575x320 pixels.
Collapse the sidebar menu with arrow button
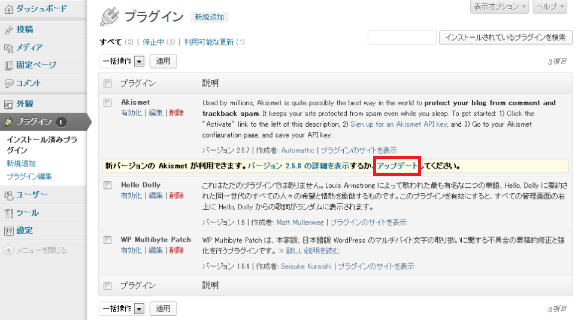click(8, 250)
